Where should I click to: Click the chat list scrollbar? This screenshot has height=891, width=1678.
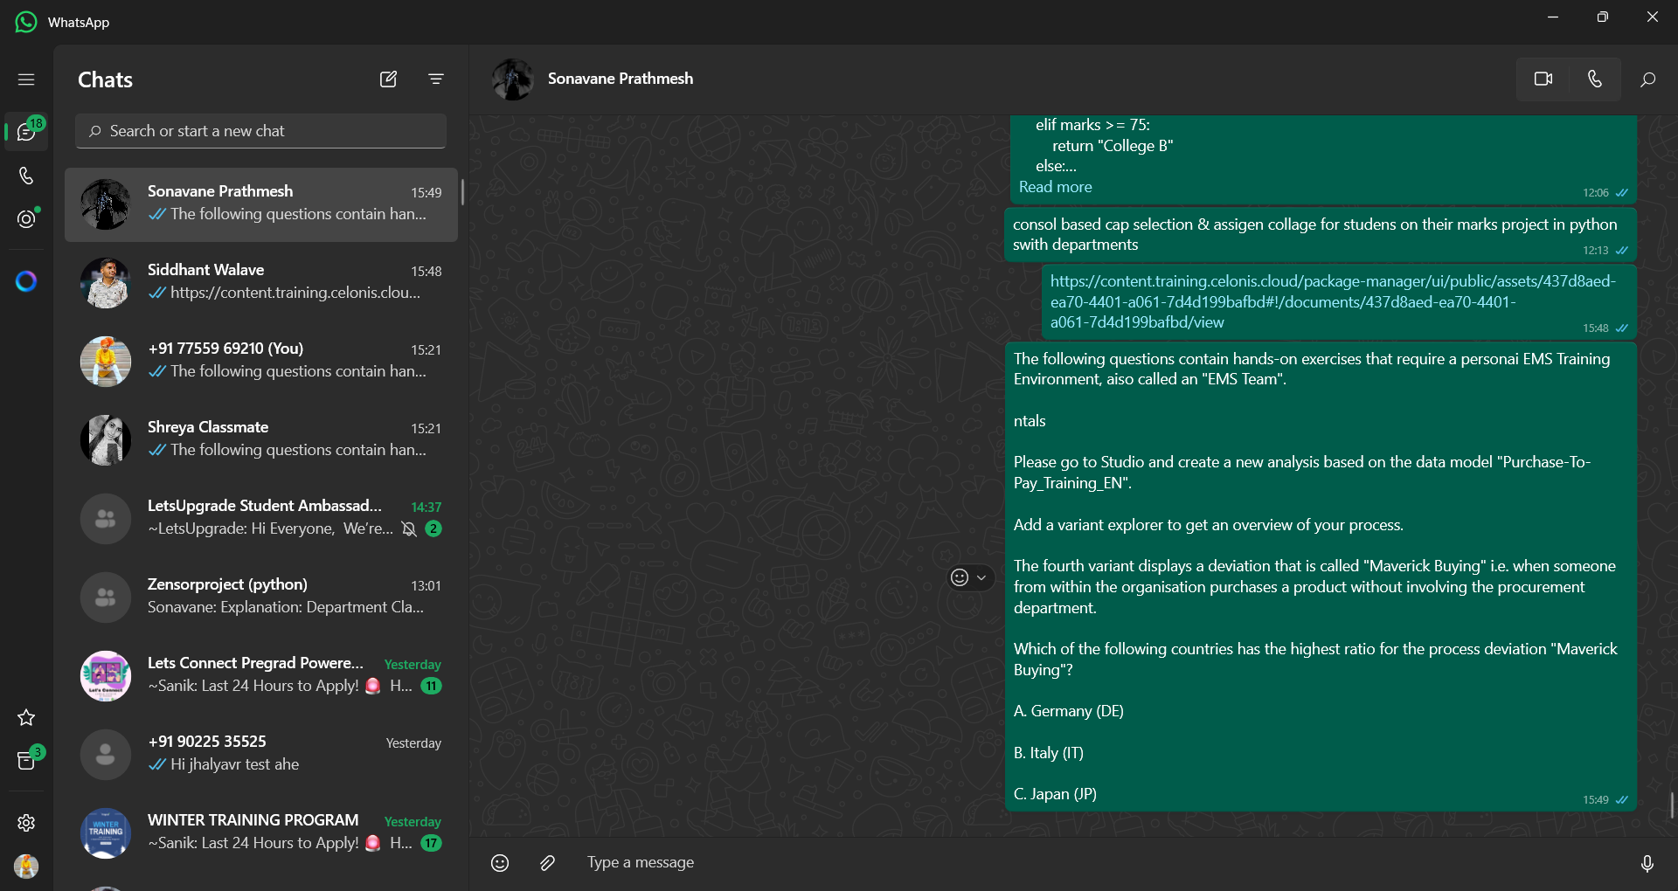tap(462, 191)
